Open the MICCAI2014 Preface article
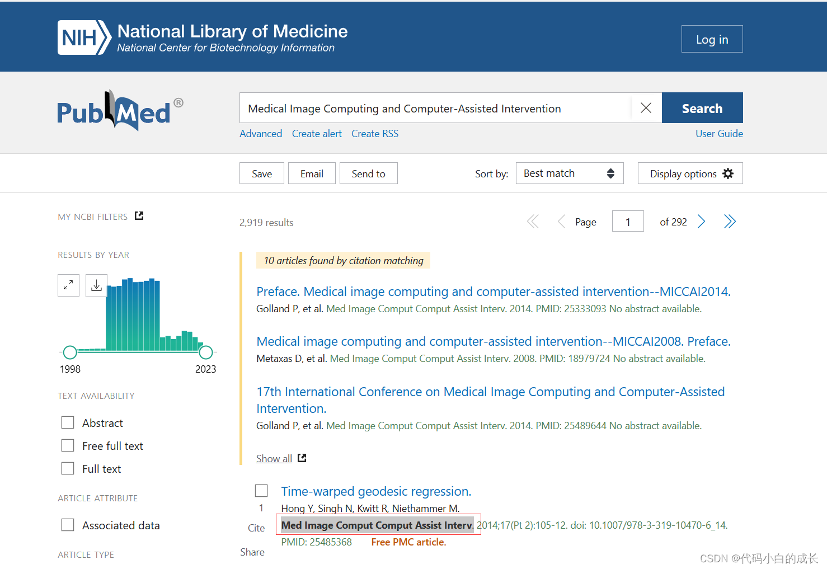 [494, 291]
